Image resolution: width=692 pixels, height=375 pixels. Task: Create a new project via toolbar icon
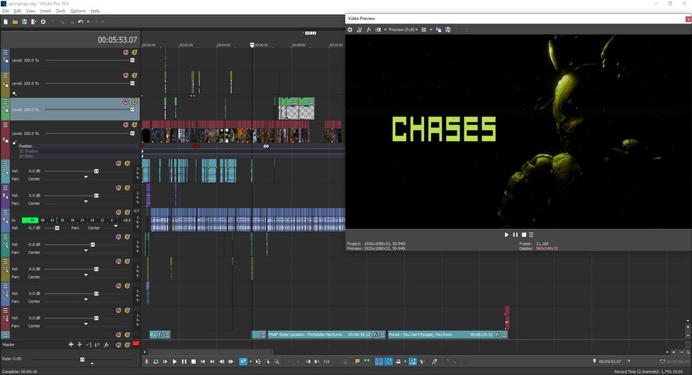(x=6, y=21)
